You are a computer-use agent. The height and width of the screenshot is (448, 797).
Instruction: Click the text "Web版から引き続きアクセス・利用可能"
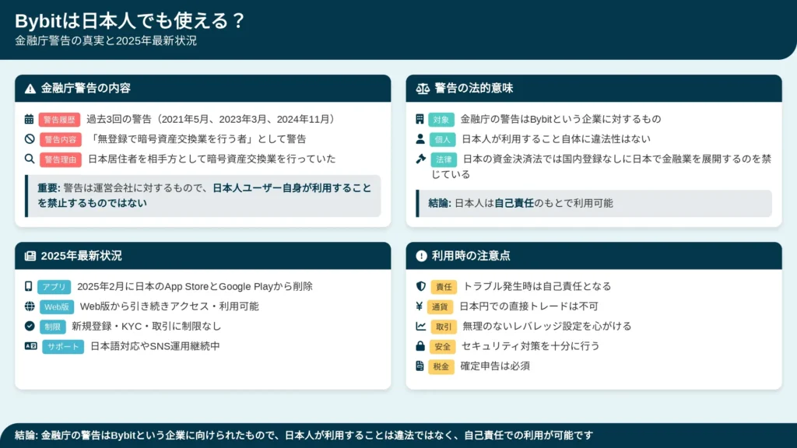pos(169,306)
